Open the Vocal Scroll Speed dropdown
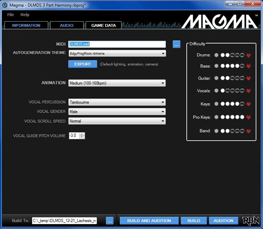This screenshot has height=229, width=263. click(x=117, y=121)
